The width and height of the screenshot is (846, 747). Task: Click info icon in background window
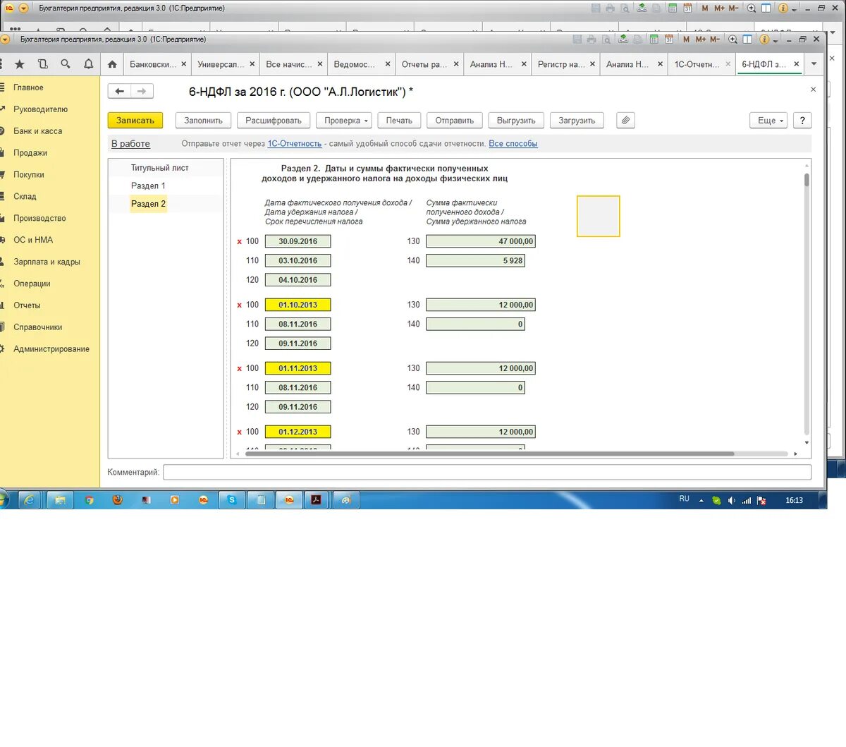(783, 8)
